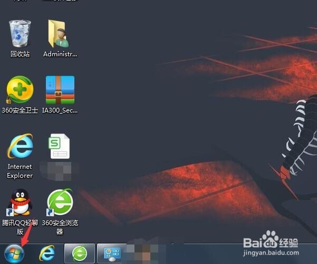This screenshot has height=264, width=317.
Task: Select the 腾讯QQ轻聊版 label text
Action: click(20, 227)
